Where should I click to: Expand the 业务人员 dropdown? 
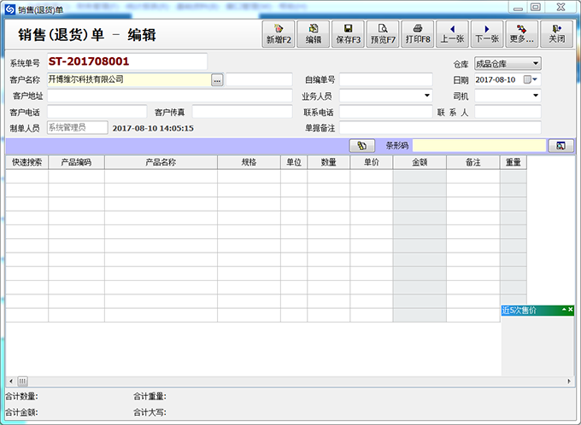(427, 96)
